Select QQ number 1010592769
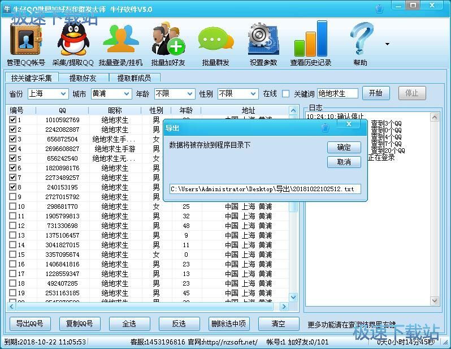Screen dimensions: 451x349 tap(62, 120)
